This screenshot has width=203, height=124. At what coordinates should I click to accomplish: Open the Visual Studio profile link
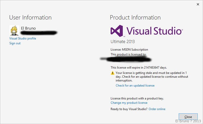point(23,38)
